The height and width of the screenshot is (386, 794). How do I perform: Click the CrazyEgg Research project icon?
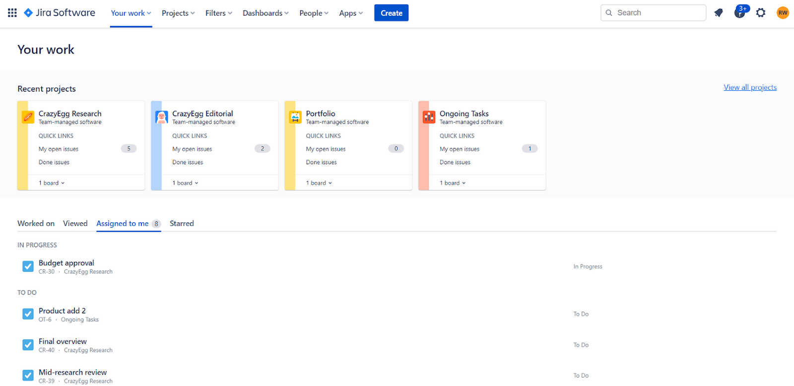tap(28, 117)
